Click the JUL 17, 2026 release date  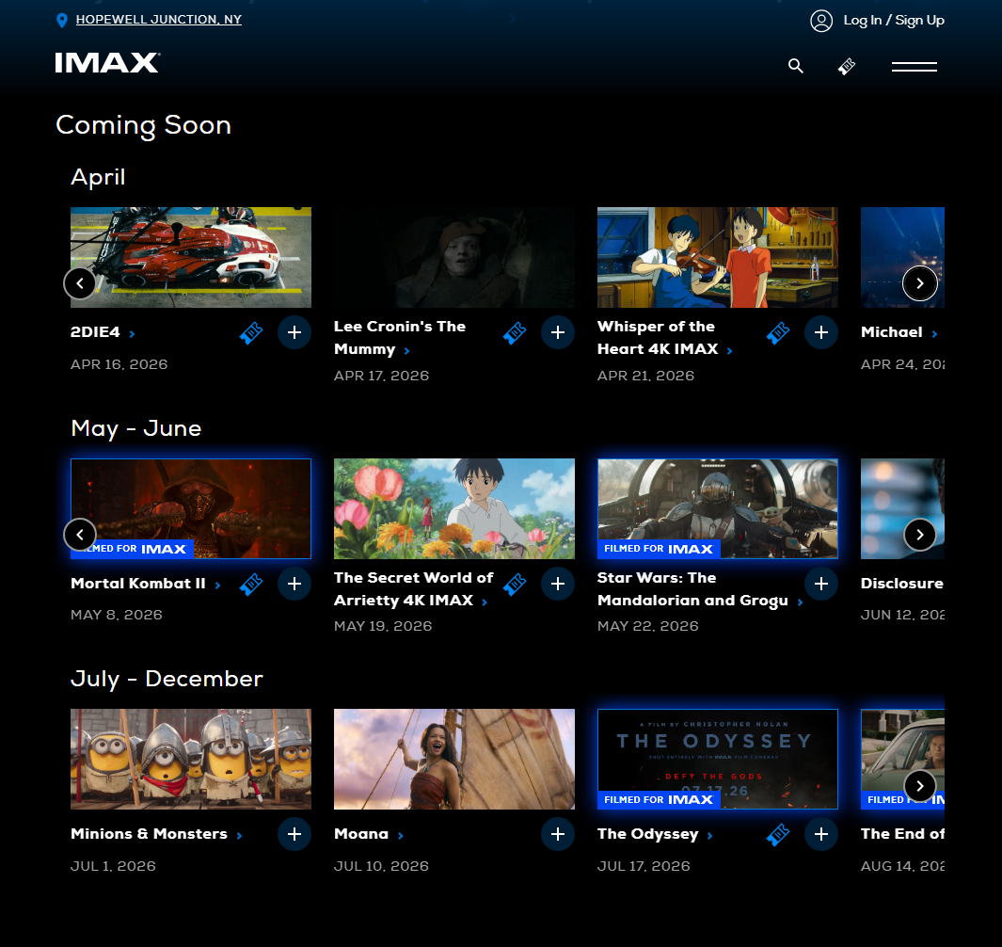644,866
